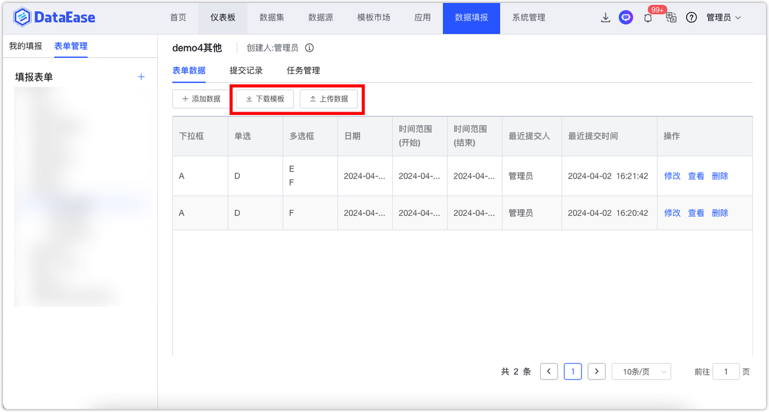
Task: Go to next page arrow
Action: tap(596, 372)
